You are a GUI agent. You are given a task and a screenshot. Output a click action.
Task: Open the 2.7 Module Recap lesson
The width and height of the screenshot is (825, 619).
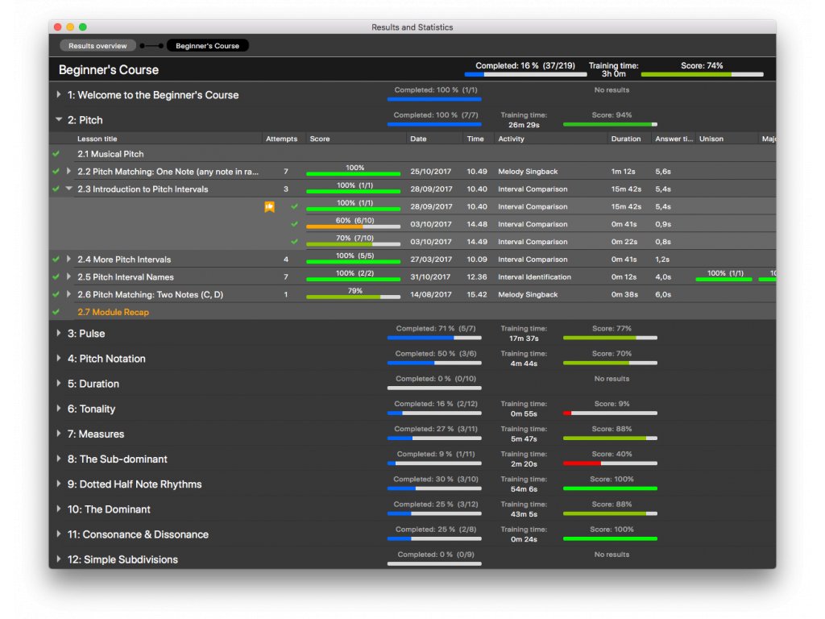click(x=113, y=312)
